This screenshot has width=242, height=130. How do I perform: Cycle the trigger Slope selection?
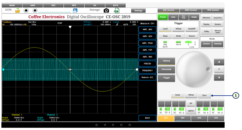point(165,36)
